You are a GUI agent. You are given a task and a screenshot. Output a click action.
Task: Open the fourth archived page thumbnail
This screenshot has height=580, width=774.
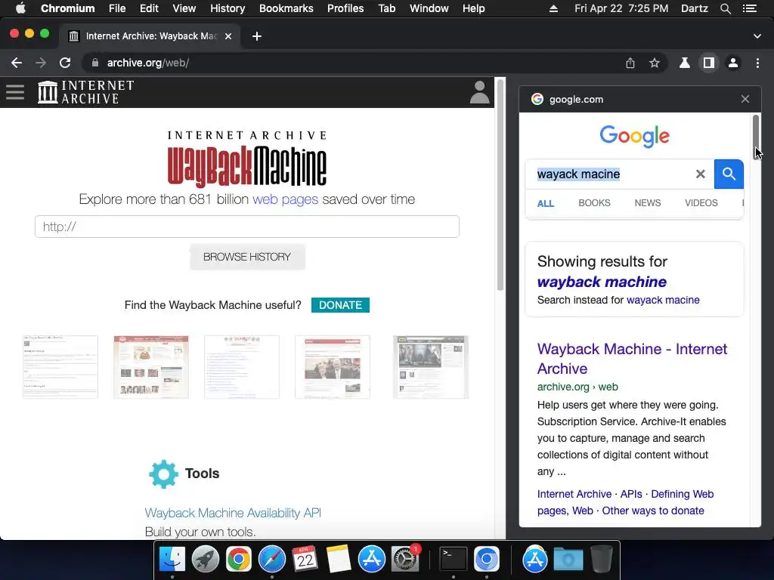point(333,367)
